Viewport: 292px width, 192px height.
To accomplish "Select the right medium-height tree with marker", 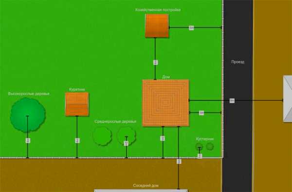I will click(127, 136).
